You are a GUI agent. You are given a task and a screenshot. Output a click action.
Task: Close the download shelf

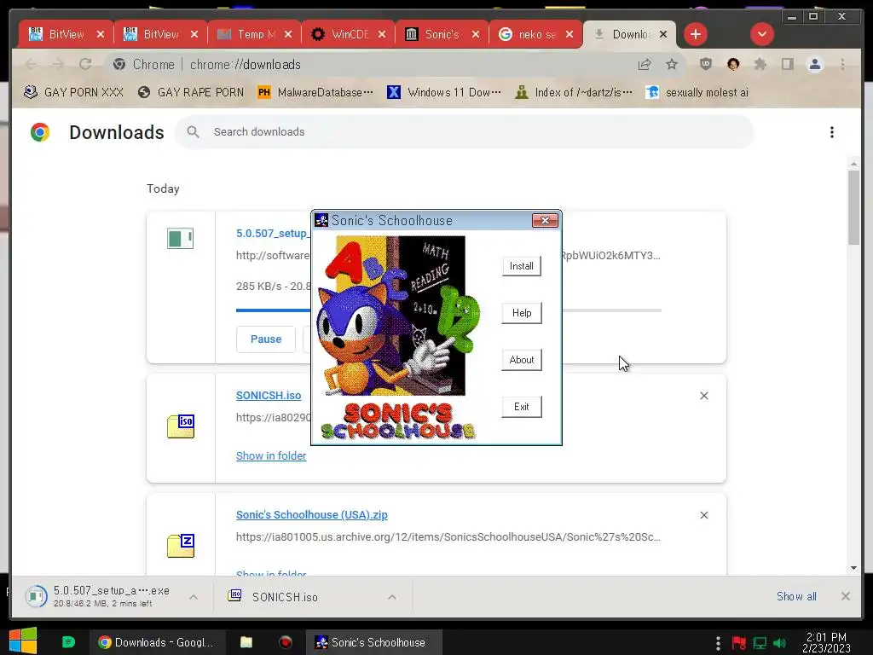pos(845,596)
